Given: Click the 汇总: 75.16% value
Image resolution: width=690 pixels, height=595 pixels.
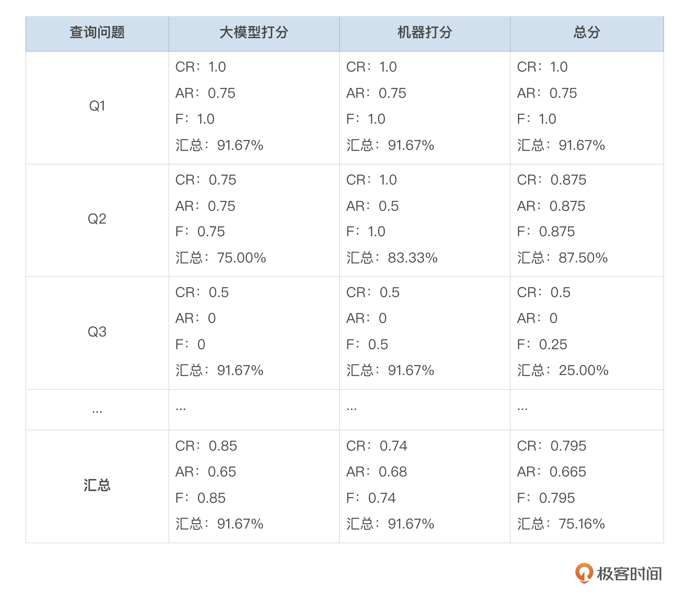Looking at the screenshot, I should [561, 524].
